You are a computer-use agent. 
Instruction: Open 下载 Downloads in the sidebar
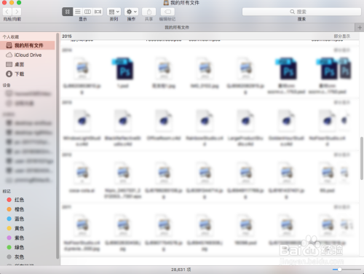tap(28, 74)
